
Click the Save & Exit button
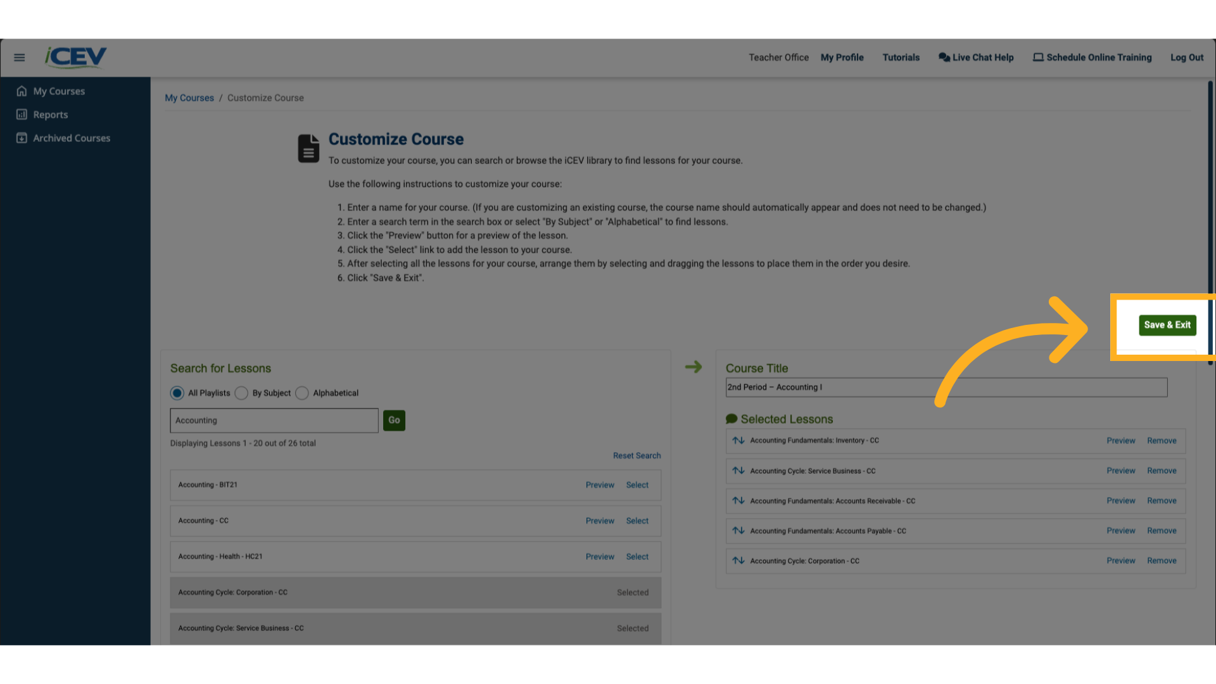(1167, 325)
